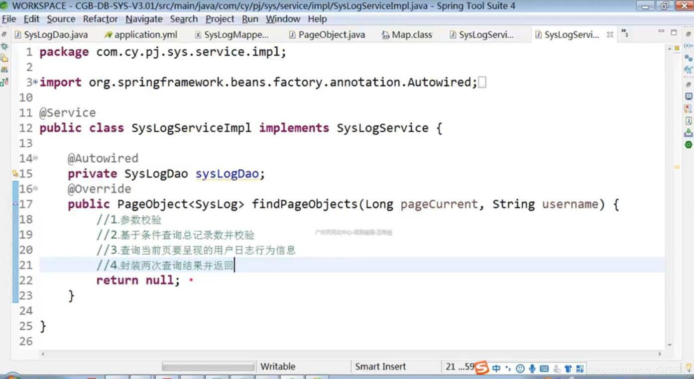Open the Project menu

(x=220, y=19)
